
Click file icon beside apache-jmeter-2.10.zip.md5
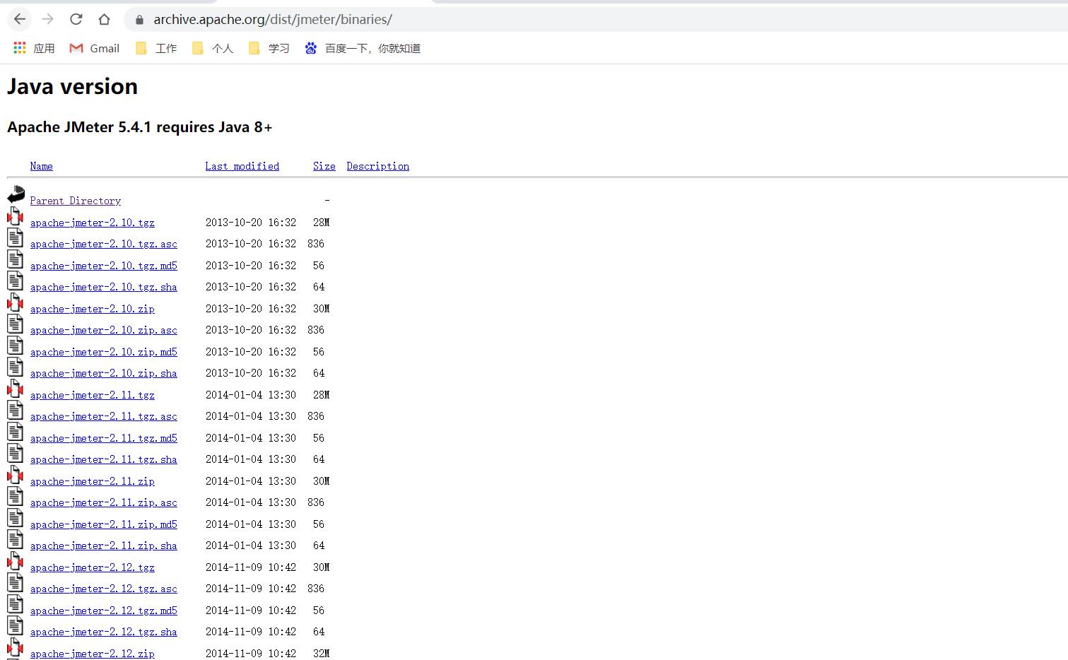click(15, 346)
